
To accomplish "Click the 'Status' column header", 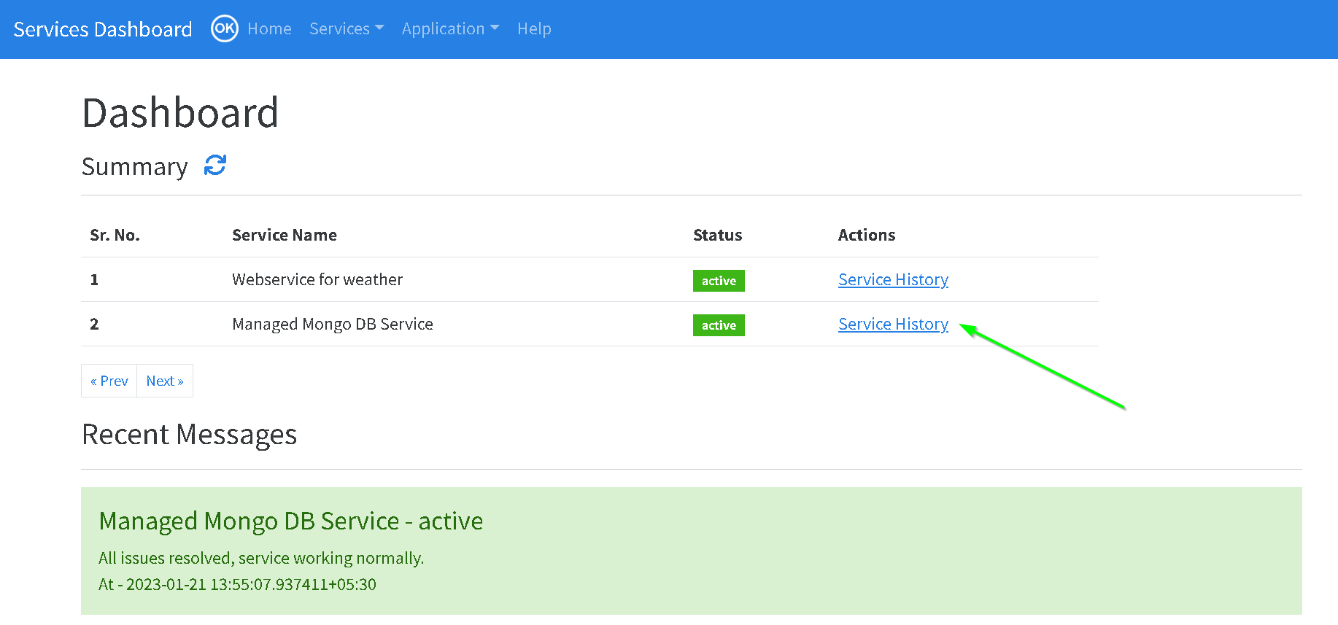I will 717,235.
